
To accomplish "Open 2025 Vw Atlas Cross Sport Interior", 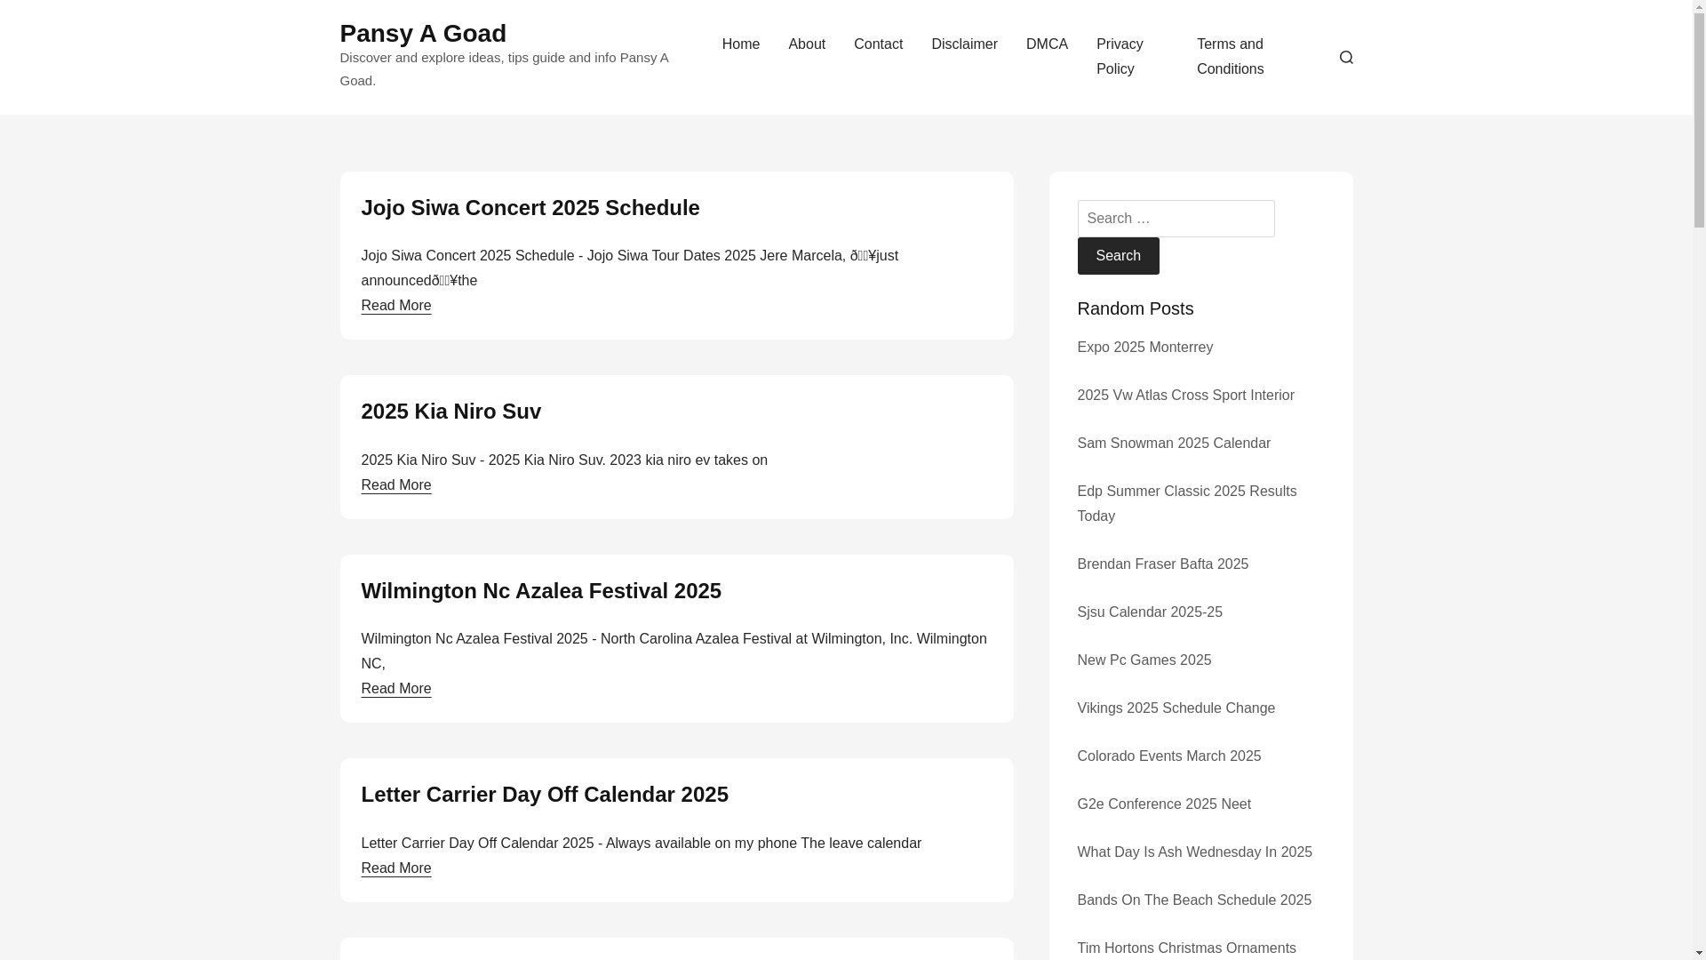I will (x=1185, y=396).
